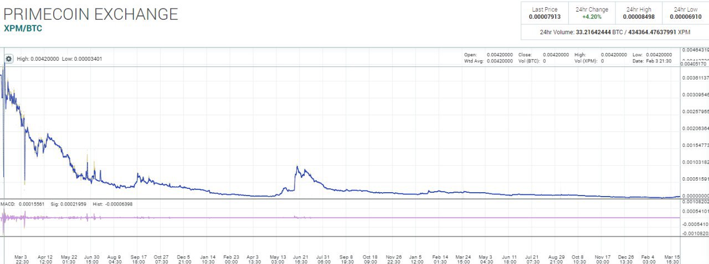This screenshot has height=264, width=709.
Task: Click the May 3 04:30 time axis label
Action: (x=485, y=260)
